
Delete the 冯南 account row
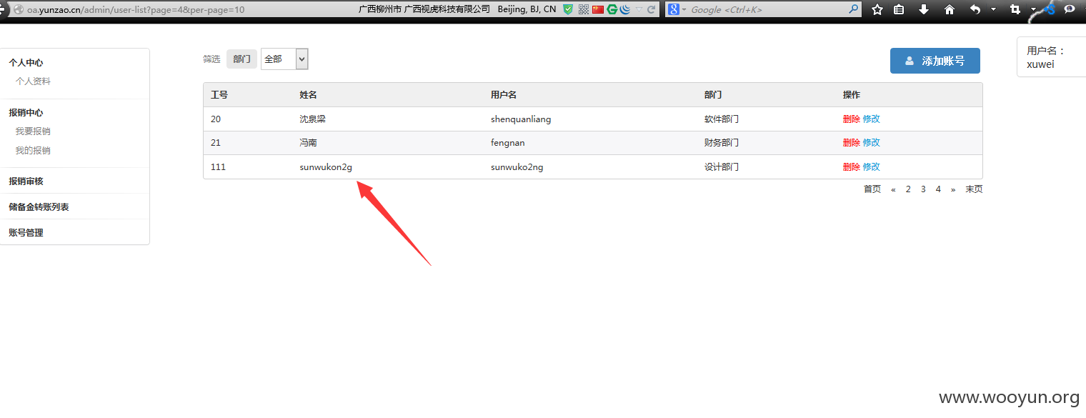click(x=851, y=143)
